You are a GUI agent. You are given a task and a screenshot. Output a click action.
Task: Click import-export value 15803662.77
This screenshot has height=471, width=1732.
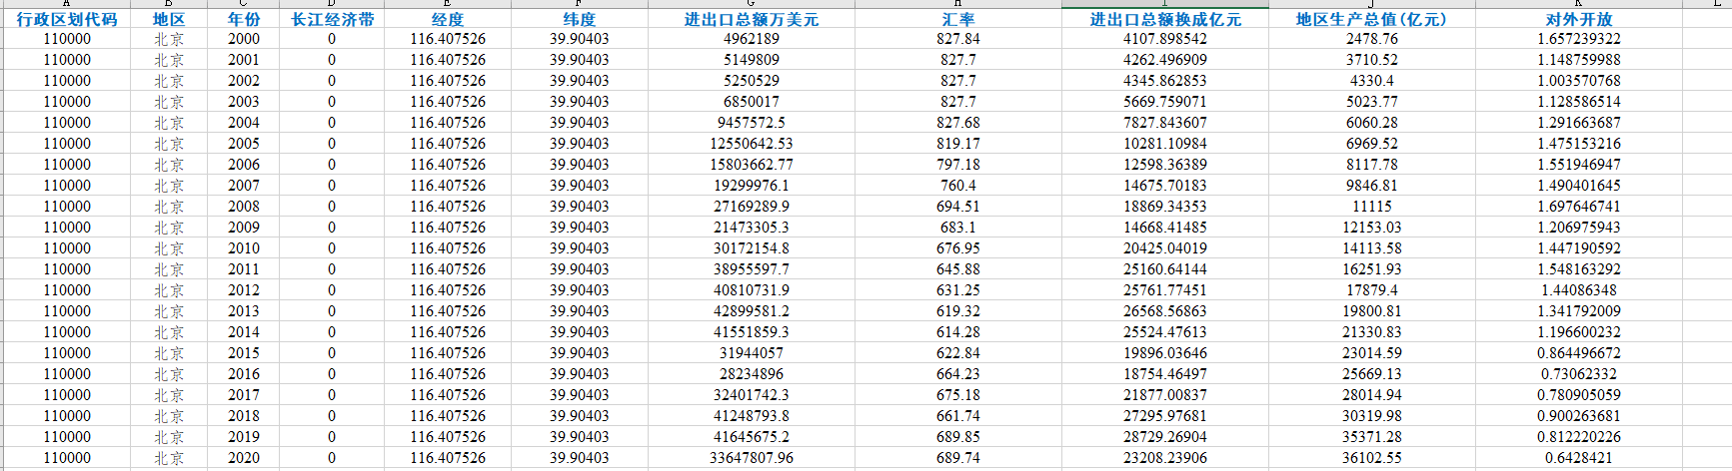coord(752,165)
